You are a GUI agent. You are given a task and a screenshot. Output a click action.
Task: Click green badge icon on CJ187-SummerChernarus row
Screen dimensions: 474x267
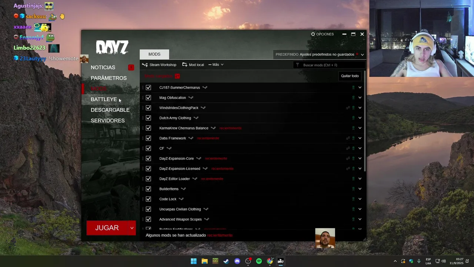[x=353, y=88]
